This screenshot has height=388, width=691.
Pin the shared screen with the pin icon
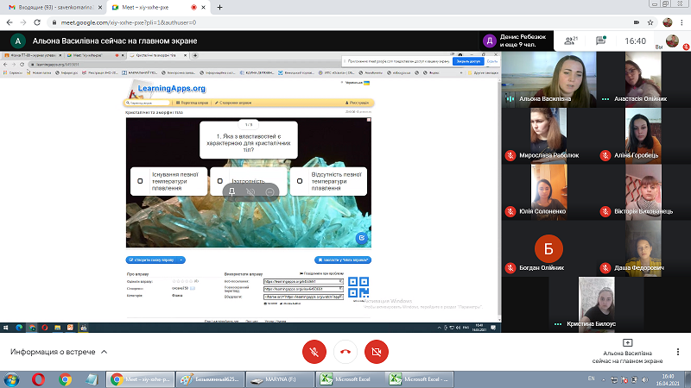coord(231,191)
